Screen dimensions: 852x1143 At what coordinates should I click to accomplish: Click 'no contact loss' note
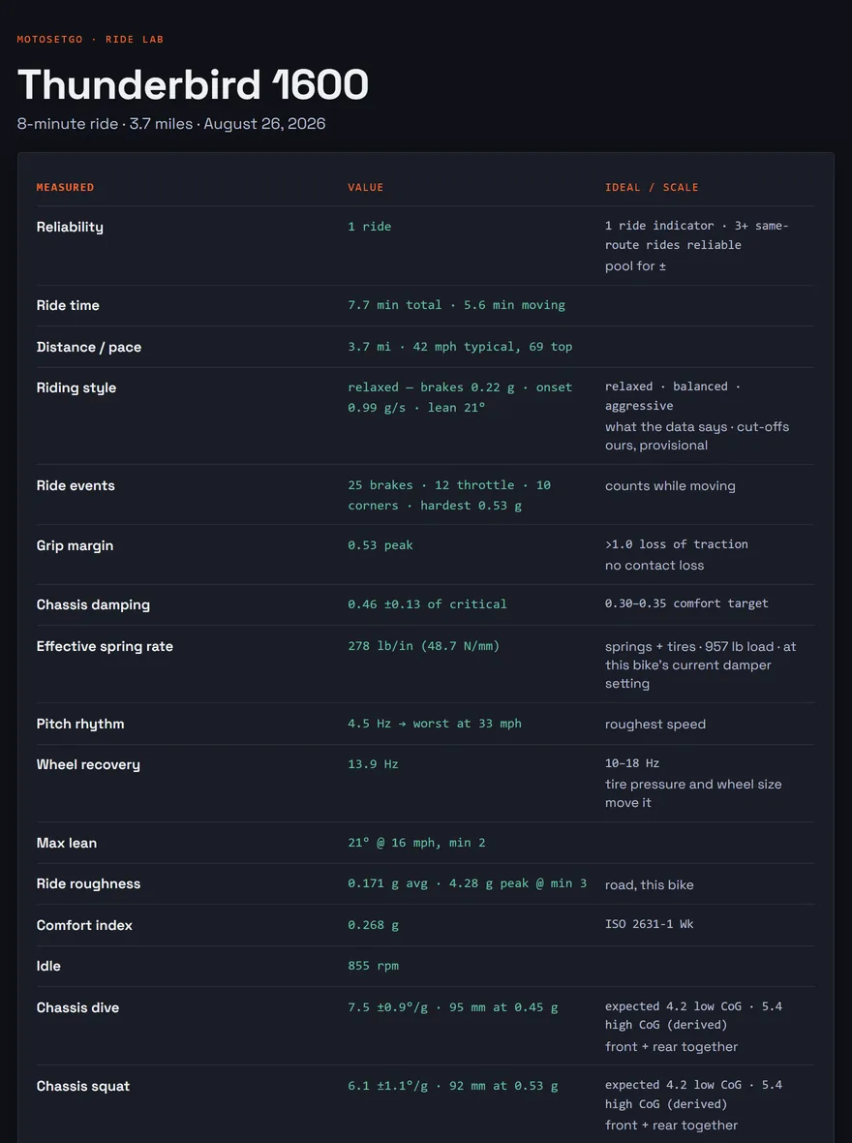(x=654, y=566)
